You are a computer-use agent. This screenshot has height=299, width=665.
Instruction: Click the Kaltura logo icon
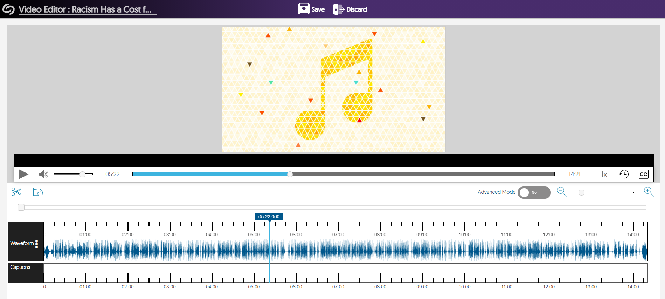[8, 9]
